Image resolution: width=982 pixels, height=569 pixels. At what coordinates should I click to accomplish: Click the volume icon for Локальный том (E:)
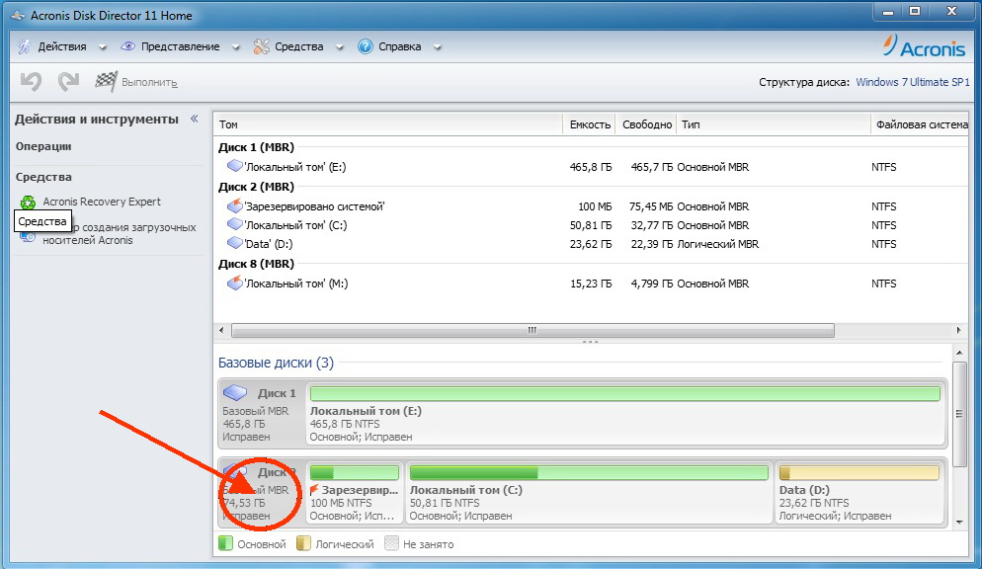234,167
